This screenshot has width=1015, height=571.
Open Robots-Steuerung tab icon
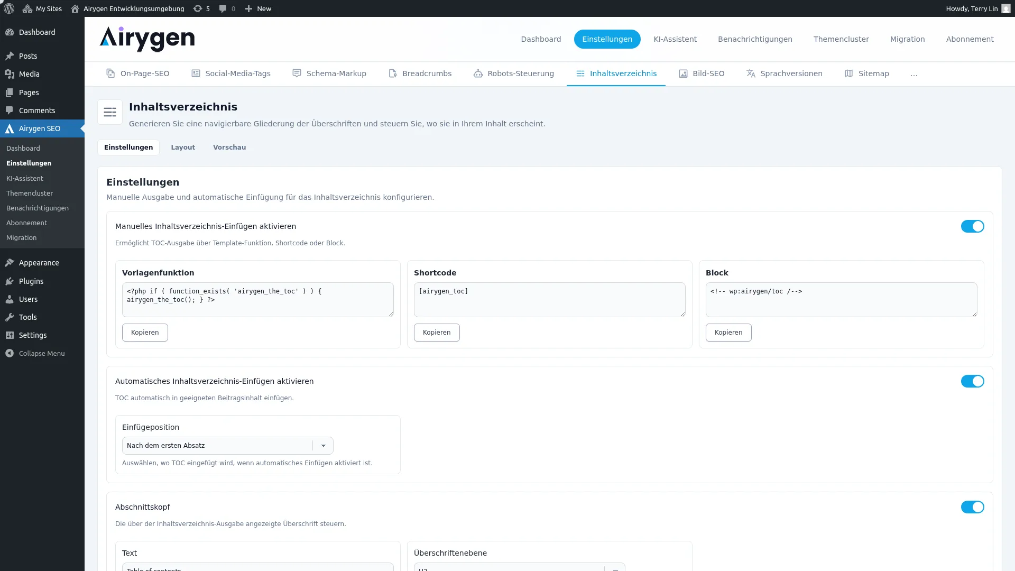click(478, 73)
